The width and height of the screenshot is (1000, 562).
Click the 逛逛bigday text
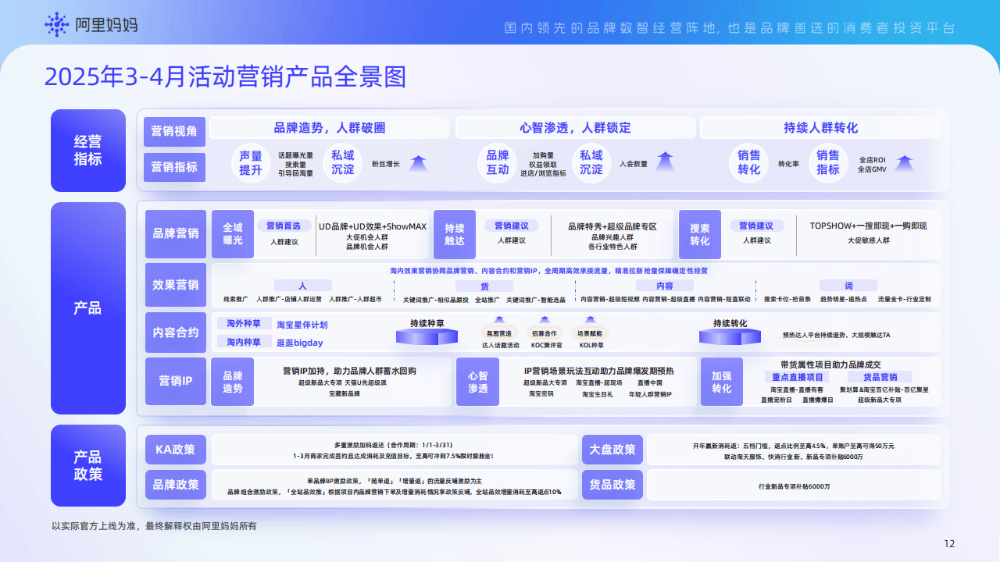point(300,343)
